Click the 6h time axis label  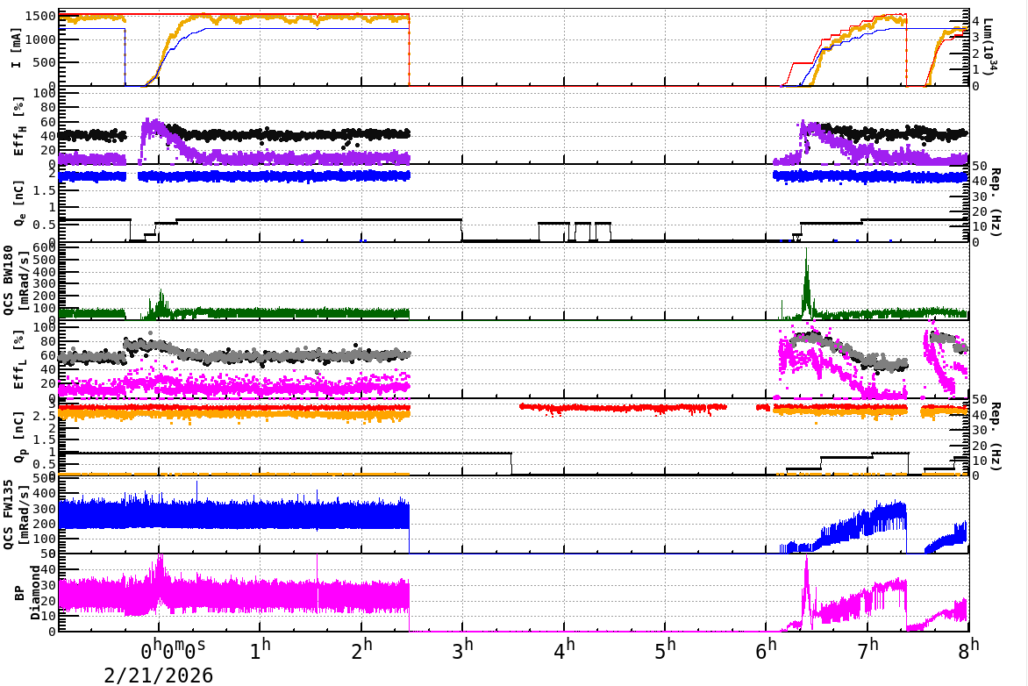(767, 649)
